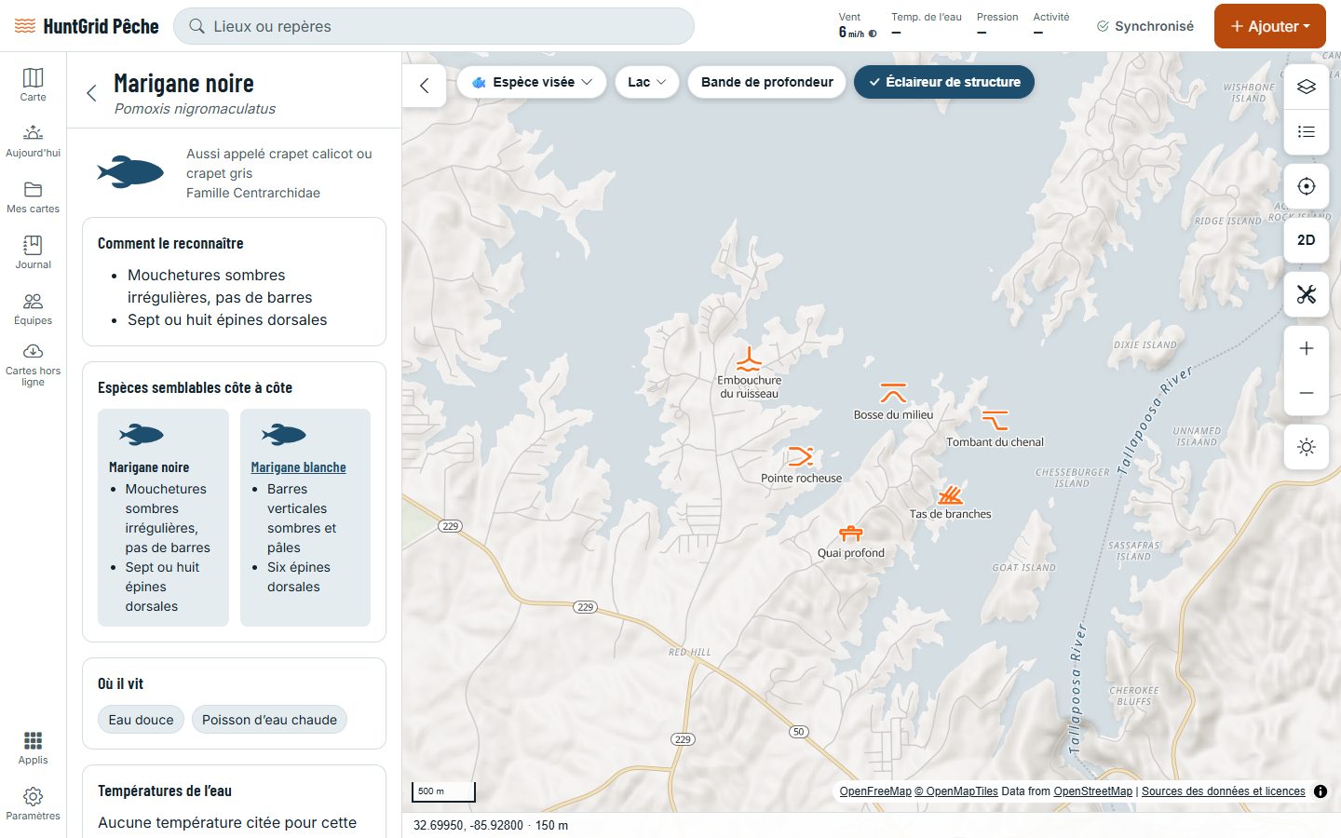Collapse the side panel with map chevron
Viewport: 1341px width, 838px height.
point(425,86)
